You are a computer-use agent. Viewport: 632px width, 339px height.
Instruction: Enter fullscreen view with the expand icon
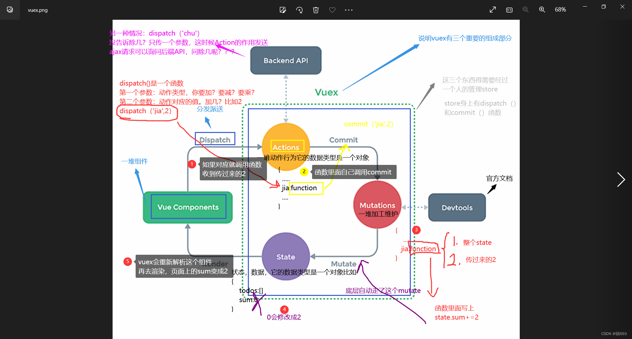492,10
